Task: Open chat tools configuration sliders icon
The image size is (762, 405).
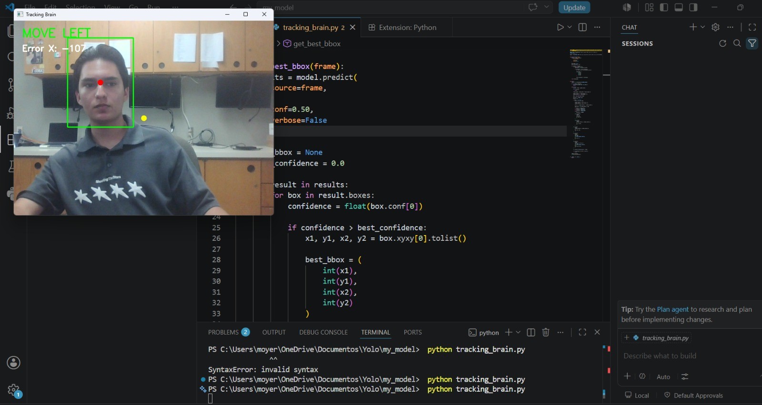Action: (x=685, y=376)
